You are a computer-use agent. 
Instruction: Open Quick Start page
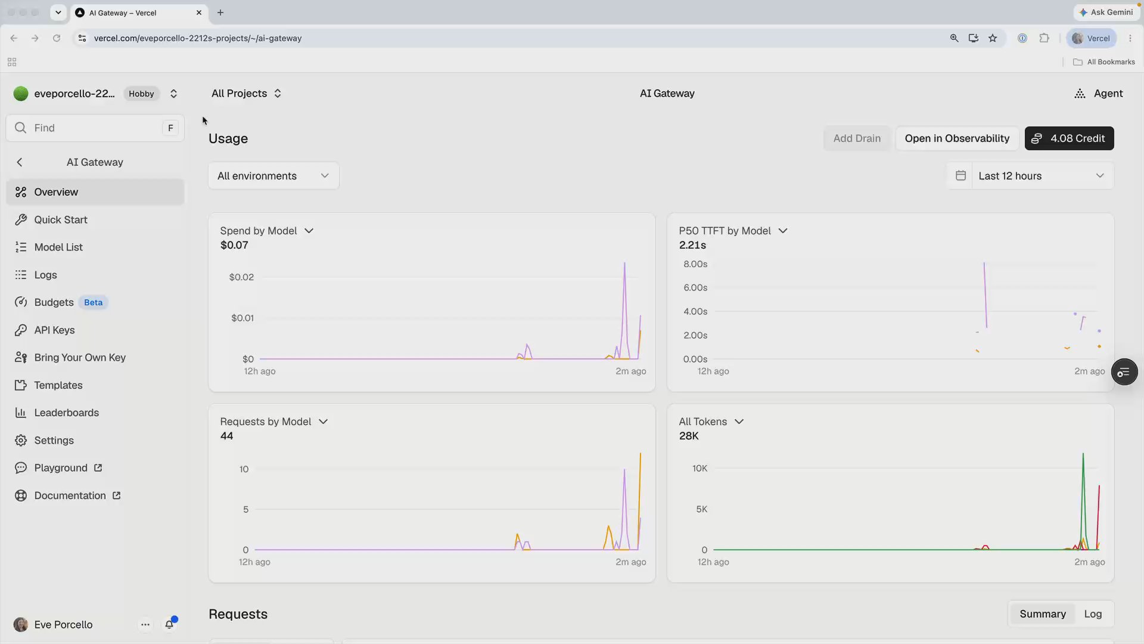pos(95,219)
